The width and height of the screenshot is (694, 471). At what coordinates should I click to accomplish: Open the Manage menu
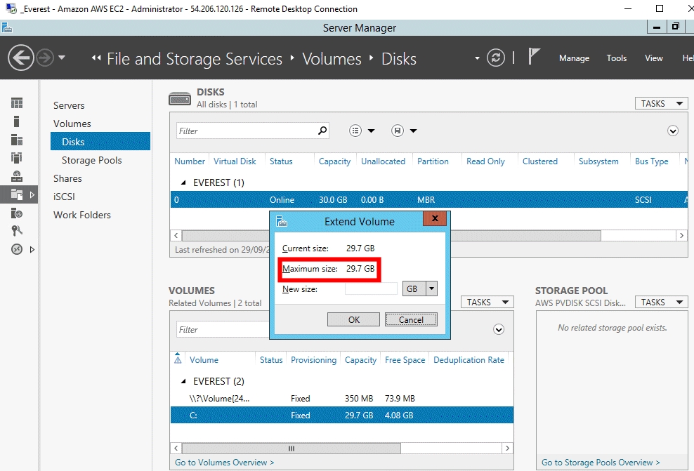tap(574, 58)
